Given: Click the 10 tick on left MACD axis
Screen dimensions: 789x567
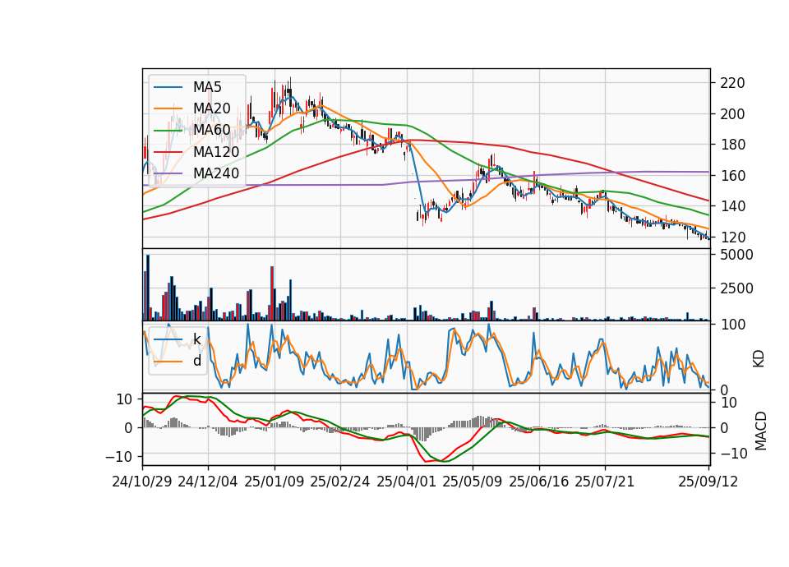Looking at the screenshot, I should 124,400.
